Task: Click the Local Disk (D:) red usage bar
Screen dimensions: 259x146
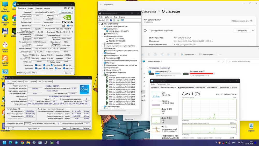Action: [x=202, y=73]
